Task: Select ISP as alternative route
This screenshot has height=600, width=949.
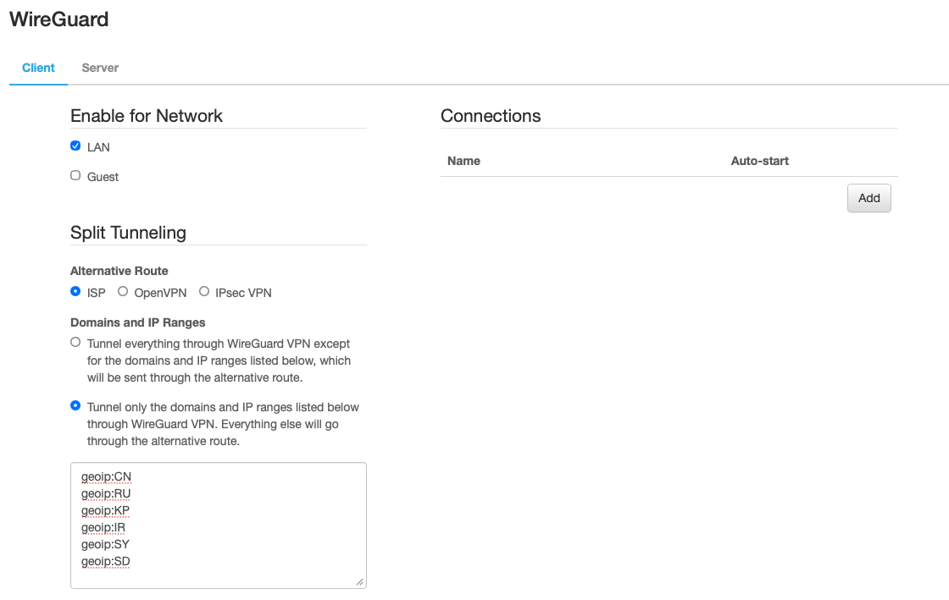Action: 75,292
